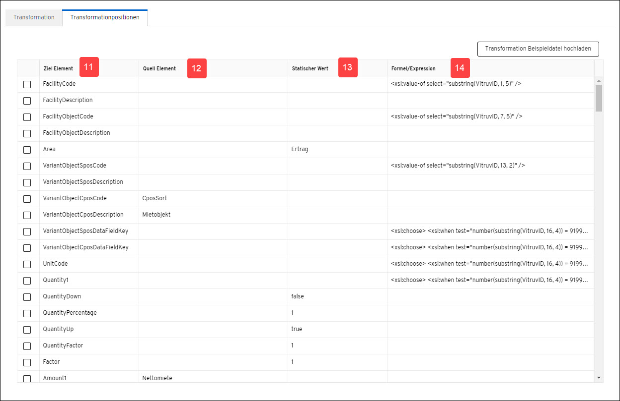The height and width of the screenshot is (401, 620).
Task: Click the red badge numbered 12
Action: coord(196,68)
